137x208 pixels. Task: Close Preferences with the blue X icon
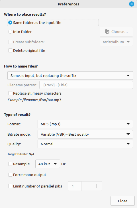tap(131, 4)
